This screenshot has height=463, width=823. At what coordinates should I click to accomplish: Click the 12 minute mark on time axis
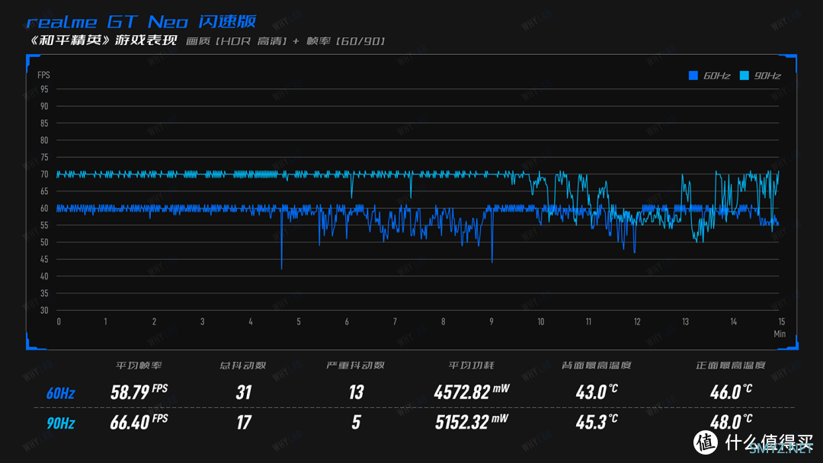click(636, 322)
